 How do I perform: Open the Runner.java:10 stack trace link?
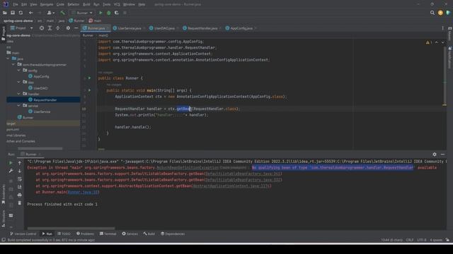pos(84,192)
